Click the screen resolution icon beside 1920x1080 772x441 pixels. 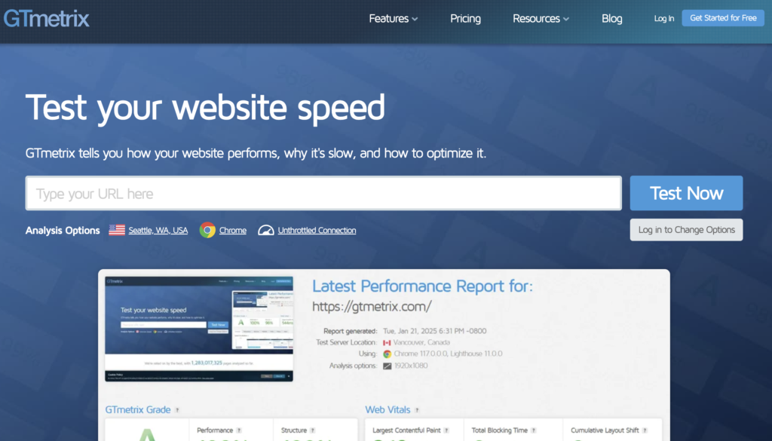[387, 366]
